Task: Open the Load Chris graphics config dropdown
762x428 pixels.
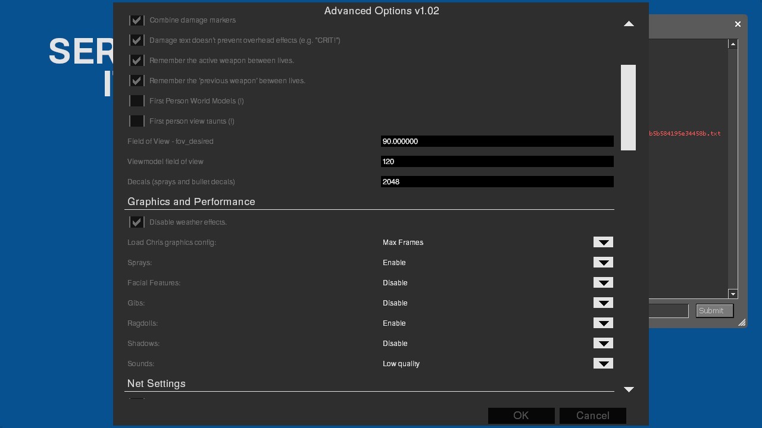Action: point(603,243)
